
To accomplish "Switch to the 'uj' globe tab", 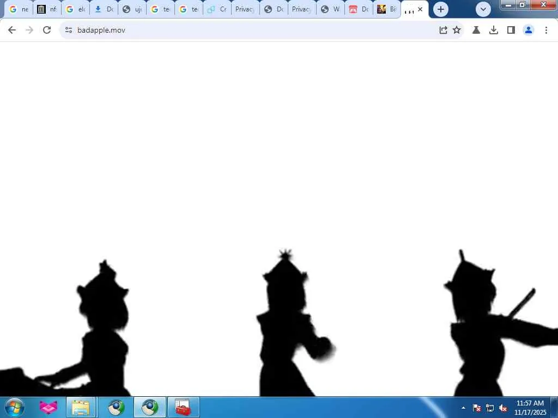I will (x=132, y=9).
